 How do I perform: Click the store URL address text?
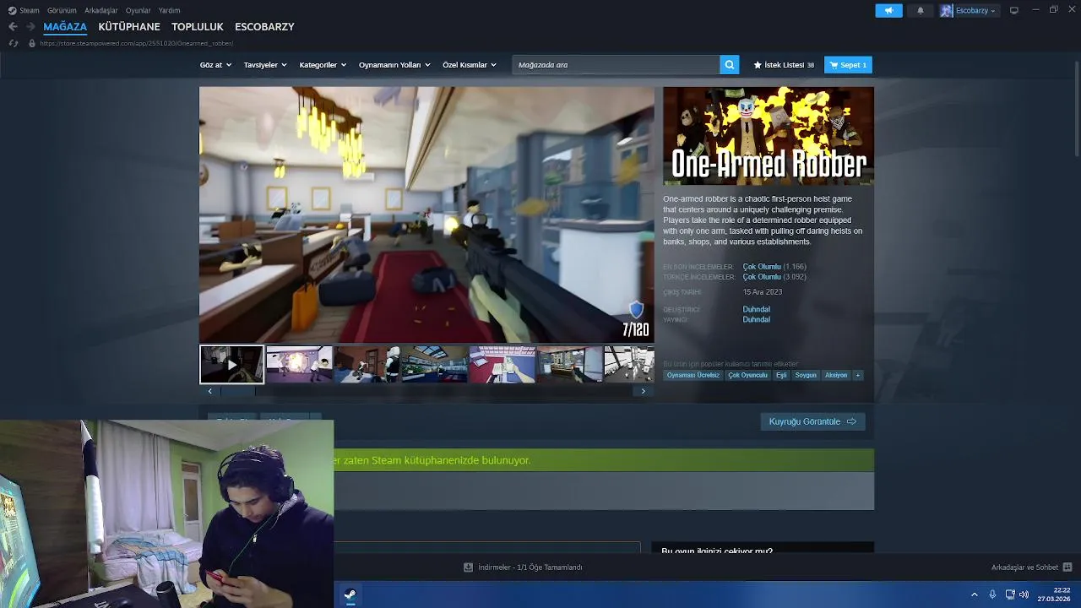[136, 43]
